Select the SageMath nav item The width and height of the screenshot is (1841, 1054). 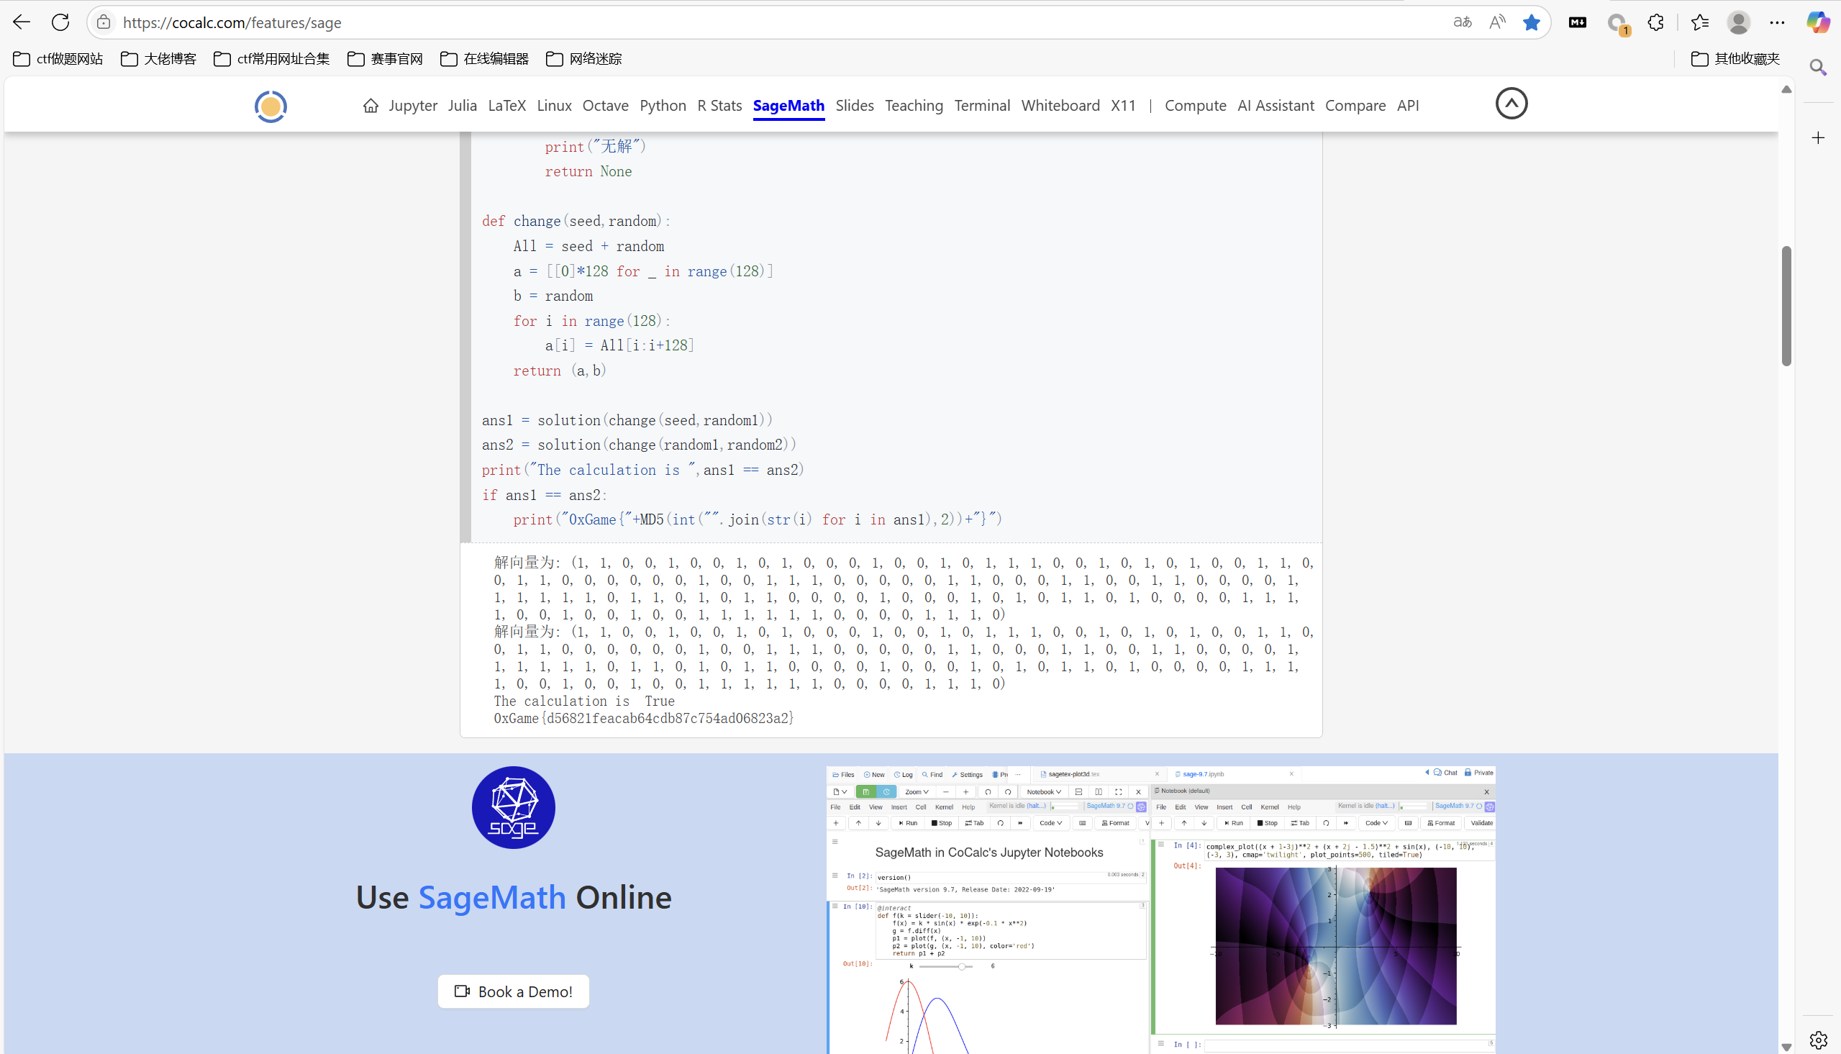point(788,106)
